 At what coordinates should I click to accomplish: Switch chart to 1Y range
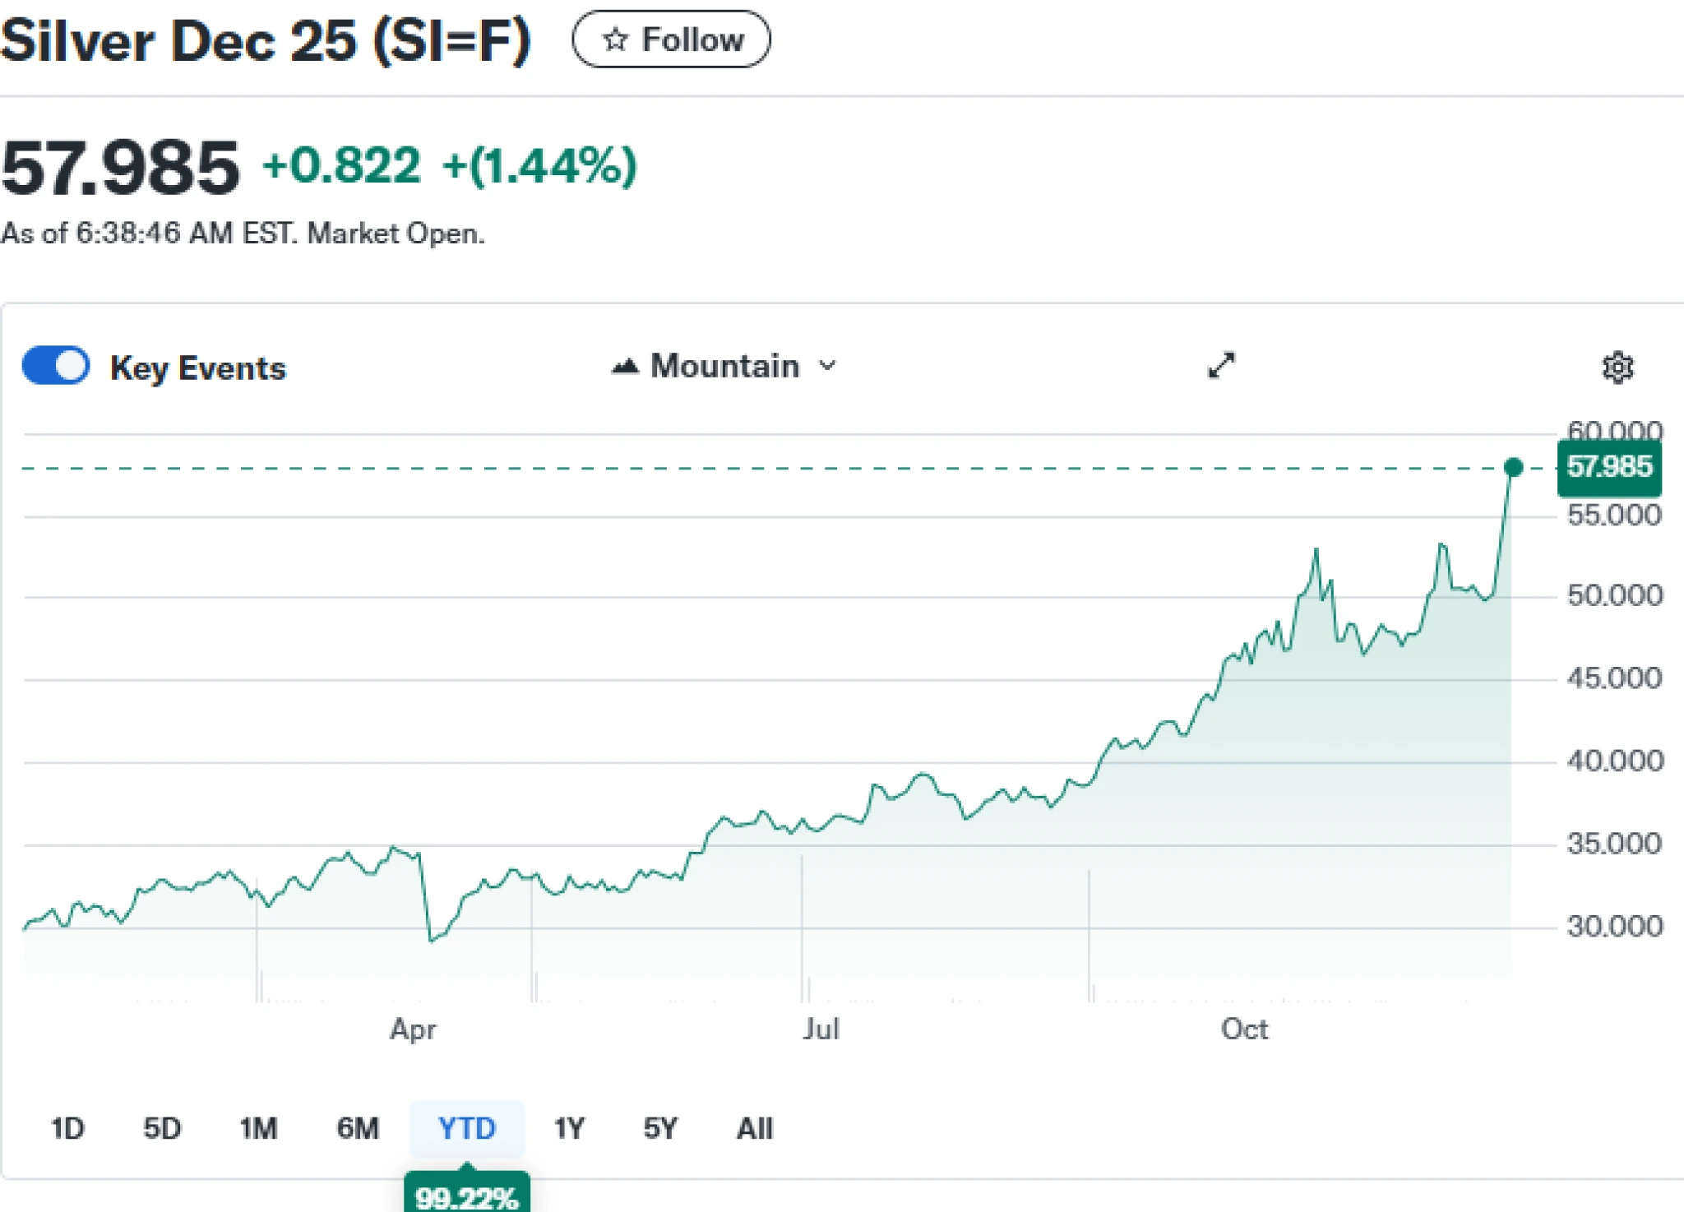[x=569, y=1128]
